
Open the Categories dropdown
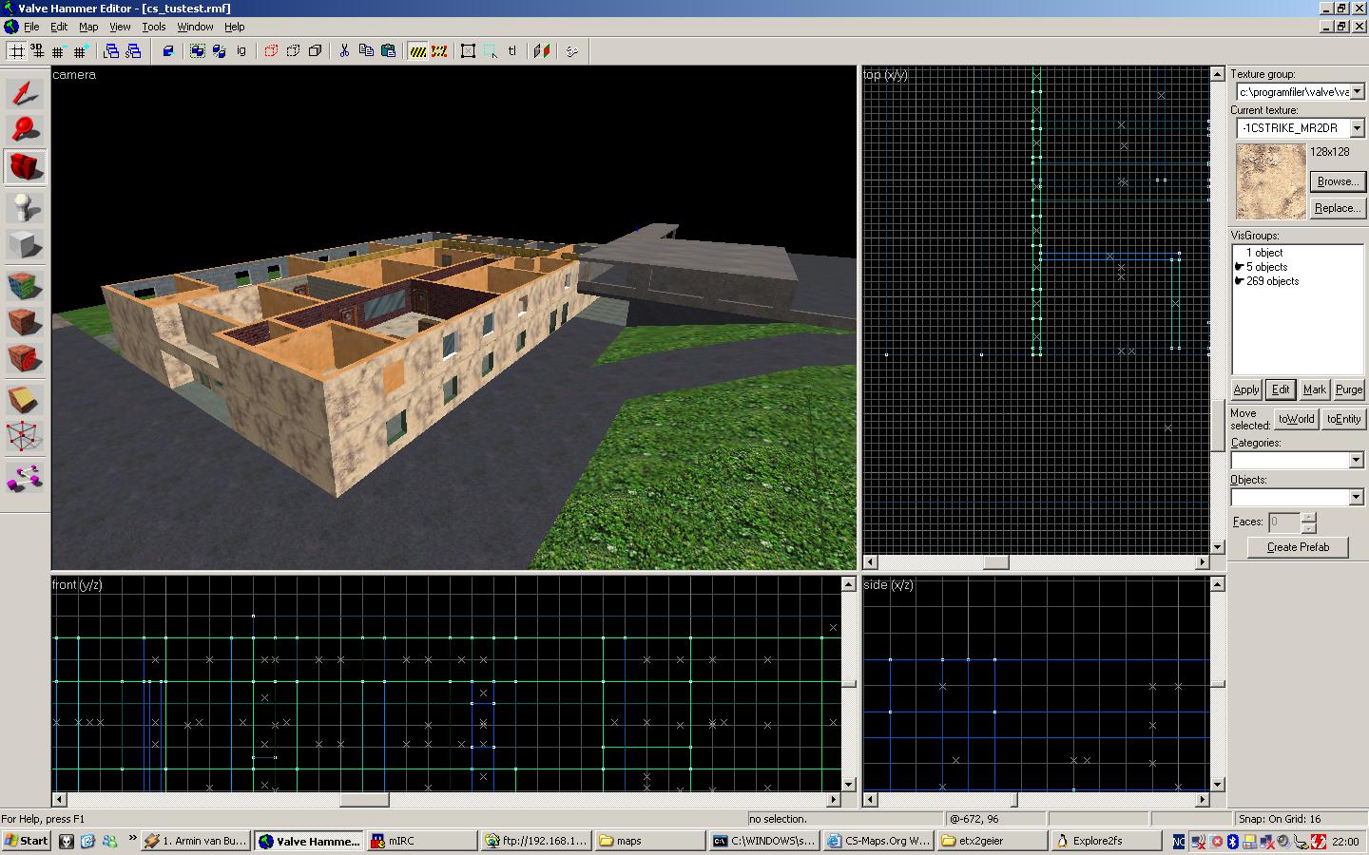pyautogui.click(x=1356, y=461)
